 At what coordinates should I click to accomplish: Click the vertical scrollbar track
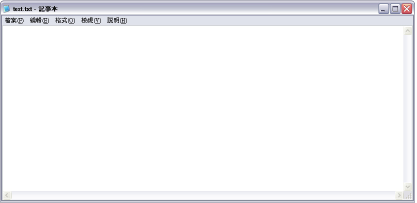coord(407,109)
